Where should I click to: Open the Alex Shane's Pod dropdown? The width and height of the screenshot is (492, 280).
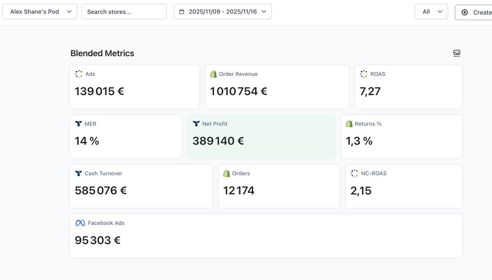click(39, 11)
